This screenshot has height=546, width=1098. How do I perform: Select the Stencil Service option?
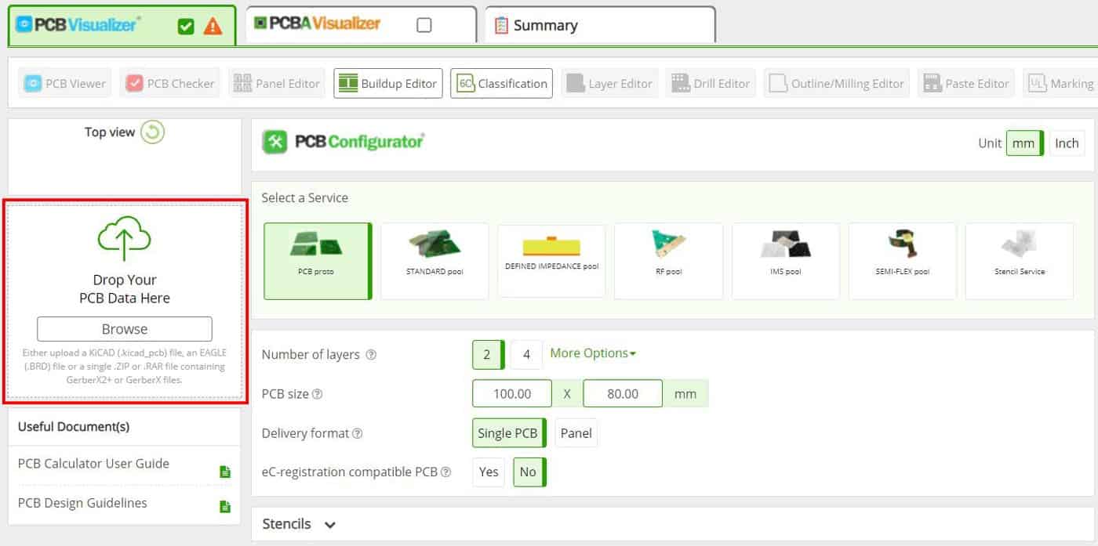1019,261
